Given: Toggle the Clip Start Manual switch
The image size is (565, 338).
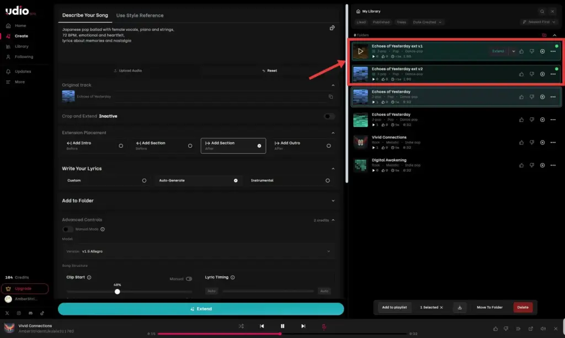Looking at the screenshot, I should tap(189, 279).
